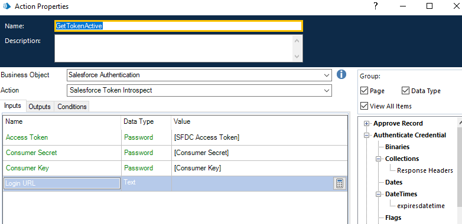The width and height of the screenshot is (462, 224).
Task: Click the help question mark button
Action: pyautogui.click(x=375, y=6)
